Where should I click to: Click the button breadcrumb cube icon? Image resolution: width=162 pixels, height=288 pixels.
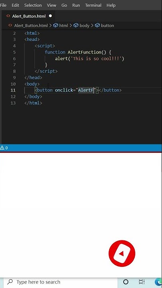97,26
